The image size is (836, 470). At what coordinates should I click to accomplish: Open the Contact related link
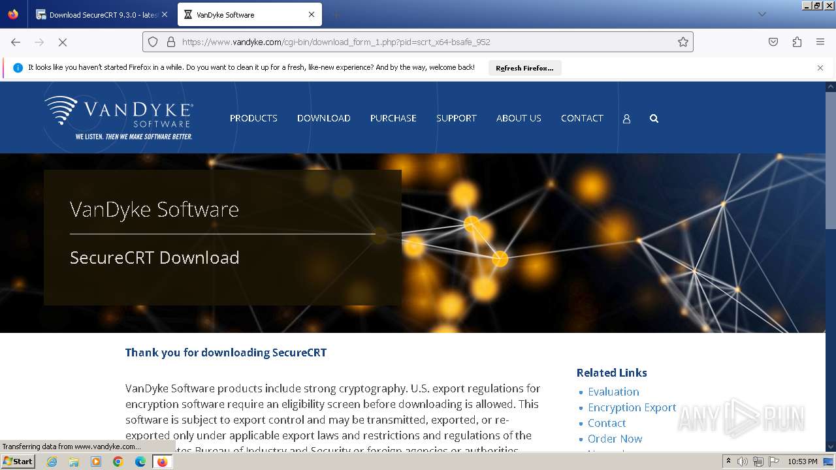(x=607, y=423)
